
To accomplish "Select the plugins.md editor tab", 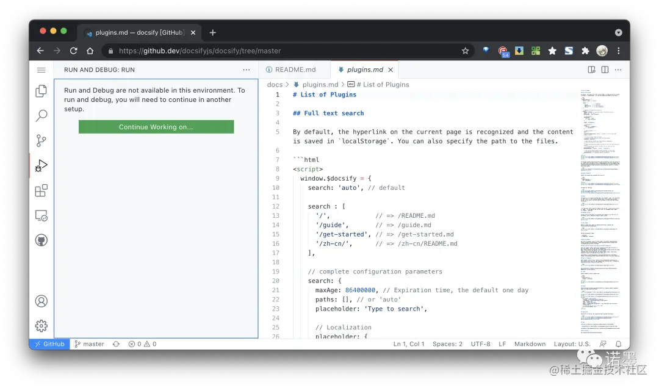I will click(364, 70).
